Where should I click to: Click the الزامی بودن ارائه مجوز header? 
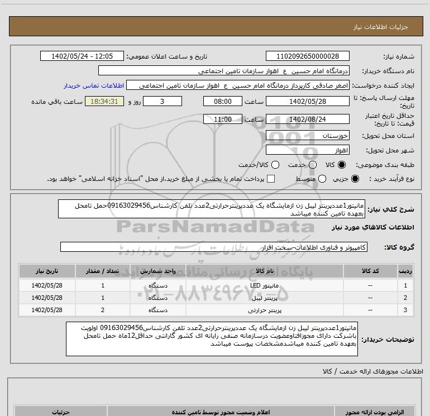pyautogui.click(x=374, y=412)
